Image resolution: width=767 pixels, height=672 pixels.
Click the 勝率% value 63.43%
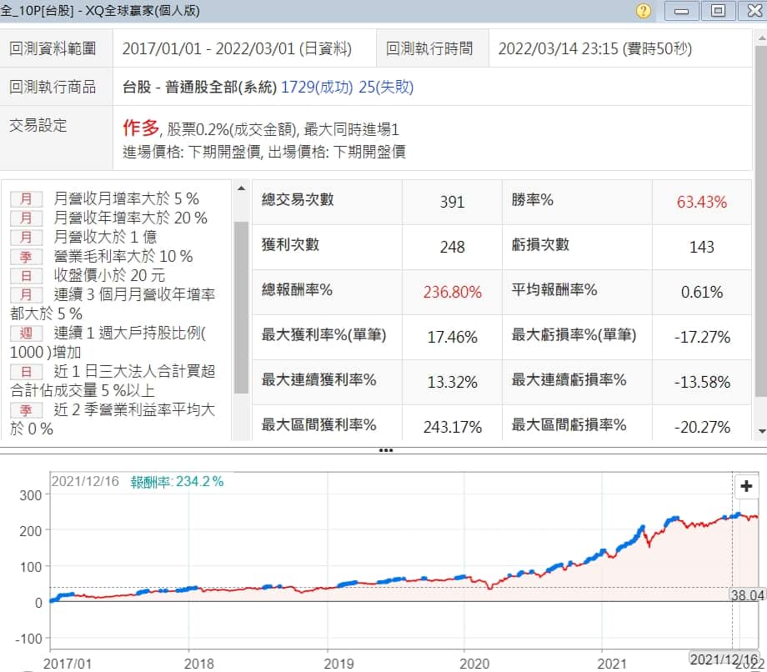coord(701,202)
